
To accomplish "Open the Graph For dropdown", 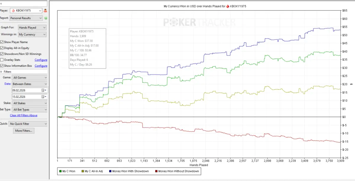I will 32,27.
